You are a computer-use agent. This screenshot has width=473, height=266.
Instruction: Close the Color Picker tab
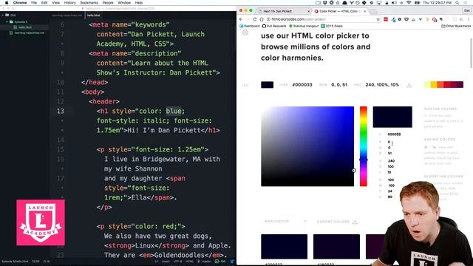pos(364,11)
